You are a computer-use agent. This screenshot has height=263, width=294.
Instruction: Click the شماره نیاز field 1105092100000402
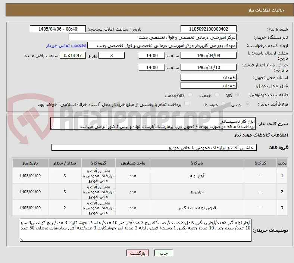[208, 29]
